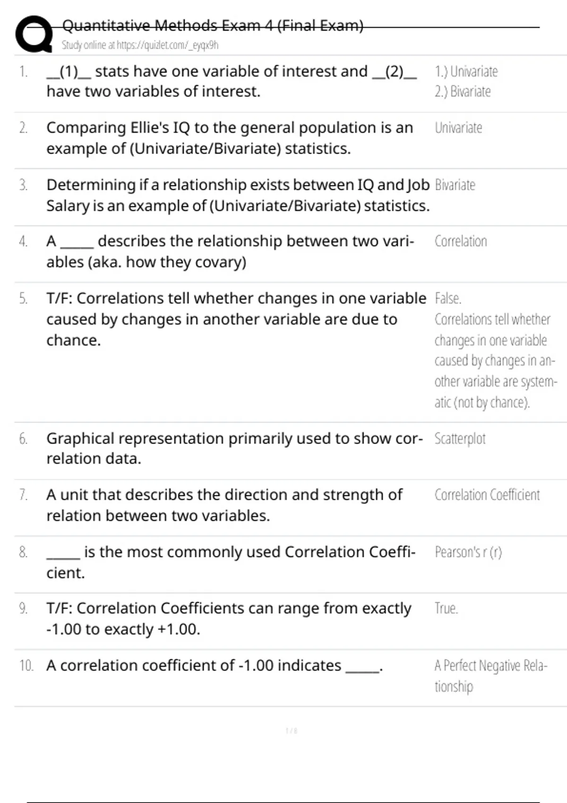Click the answer "2.) Bivariate"
The image size is (567, 803).
(x=463, y=92)
